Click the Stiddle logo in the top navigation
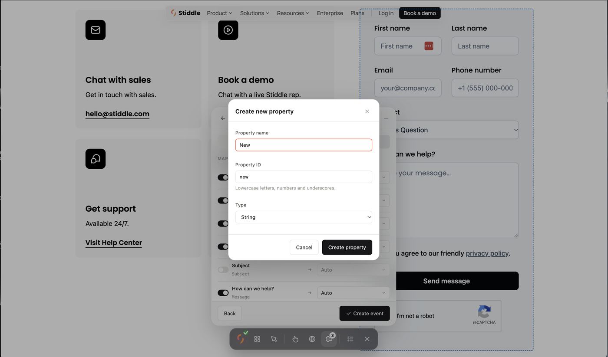608x357 pixels. tap(185, 13)
